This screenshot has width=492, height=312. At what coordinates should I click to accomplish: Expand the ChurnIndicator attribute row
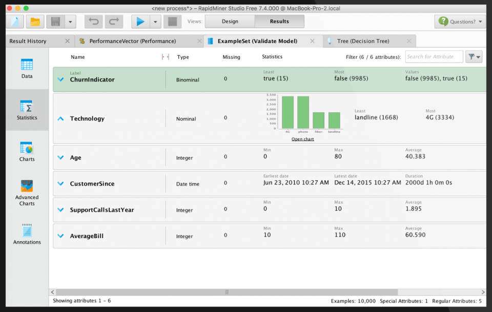[x=61, y=79]
